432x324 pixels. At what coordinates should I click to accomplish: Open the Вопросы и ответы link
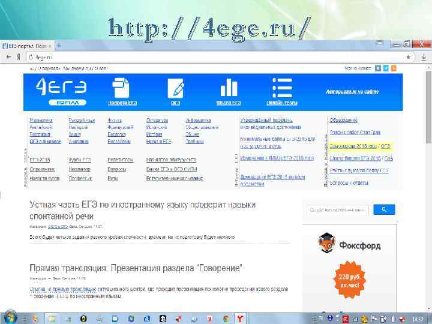pyautogui.click(x=349, y=183)
